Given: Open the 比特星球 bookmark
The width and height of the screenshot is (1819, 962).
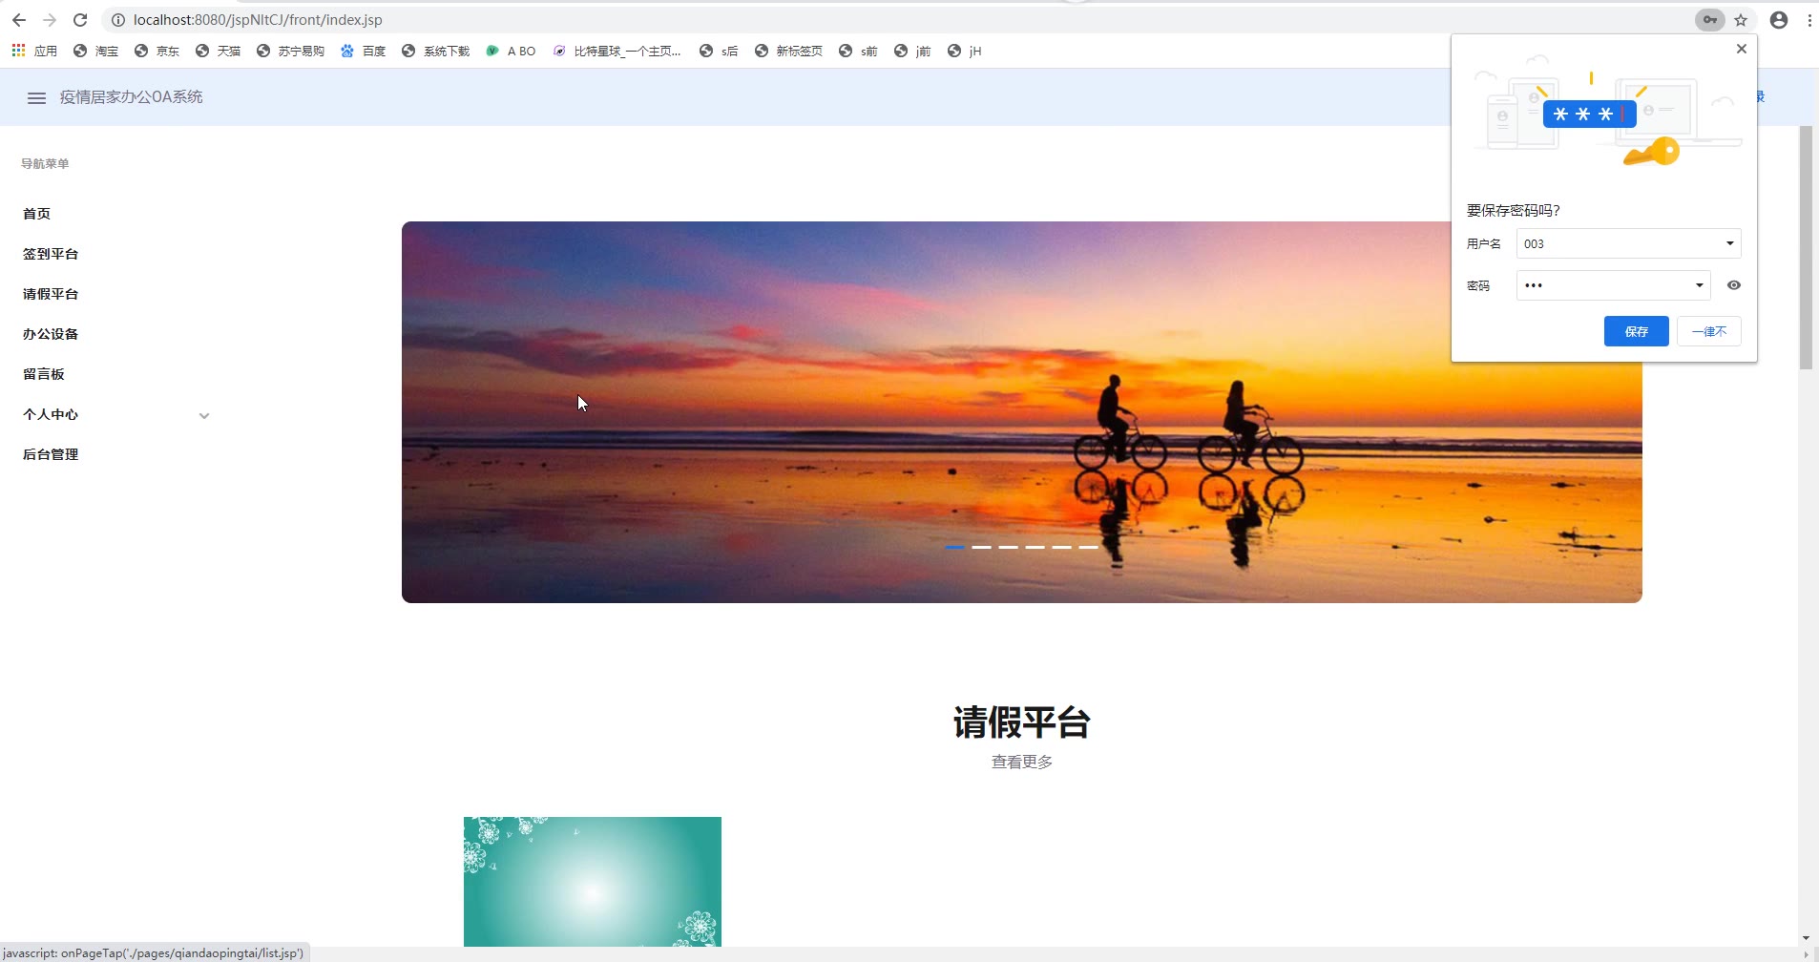Looking at the screenshot, I should click(x=617, y=51).
